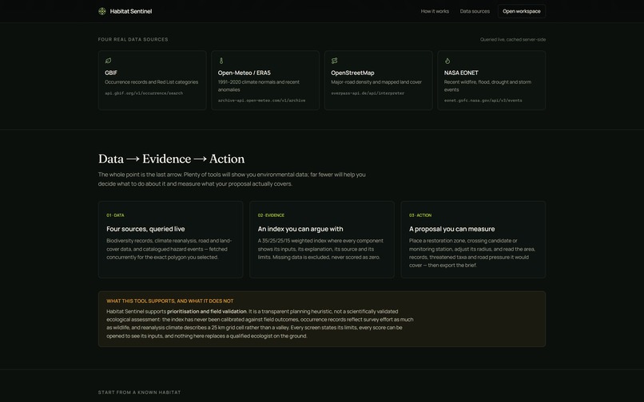Click the Queried live, cached server-side note

click(x=513, y=39)
